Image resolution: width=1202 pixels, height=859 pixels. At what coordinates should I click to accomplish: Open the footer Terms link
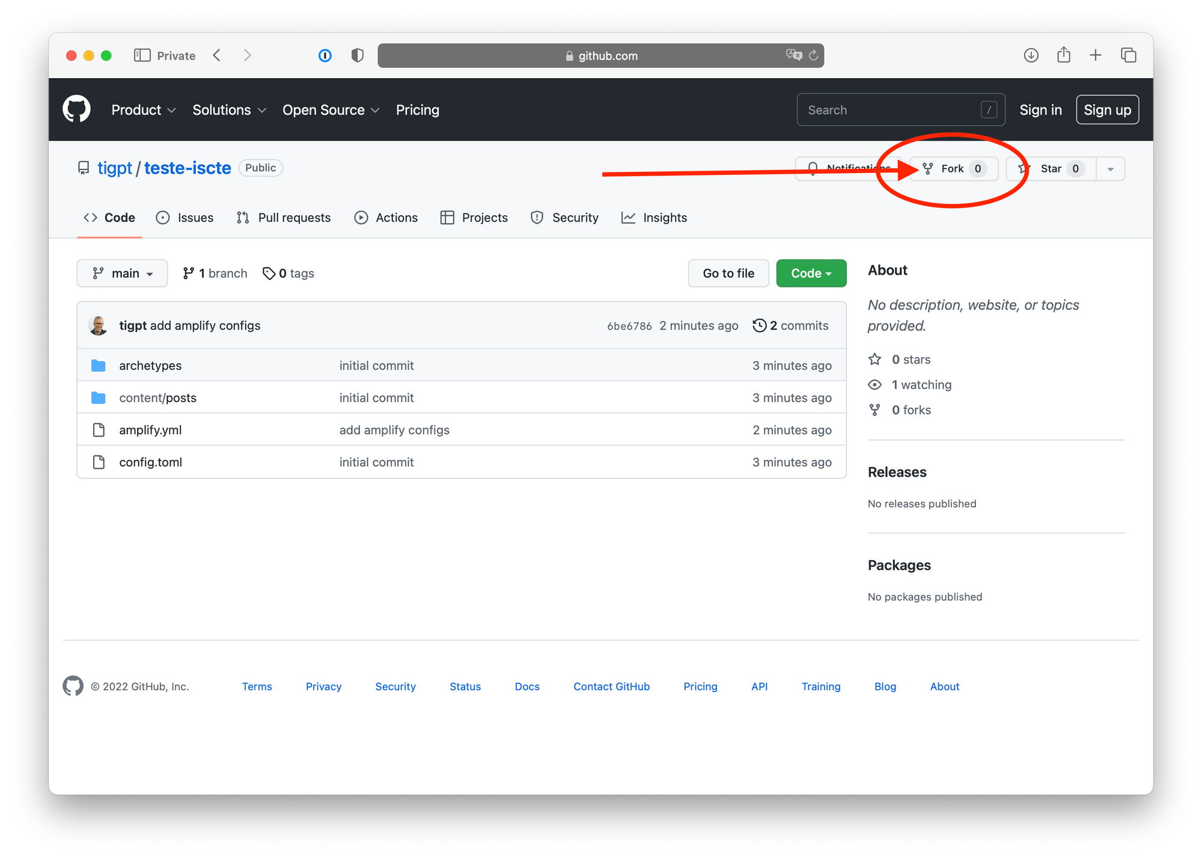[x=257, y=686]
